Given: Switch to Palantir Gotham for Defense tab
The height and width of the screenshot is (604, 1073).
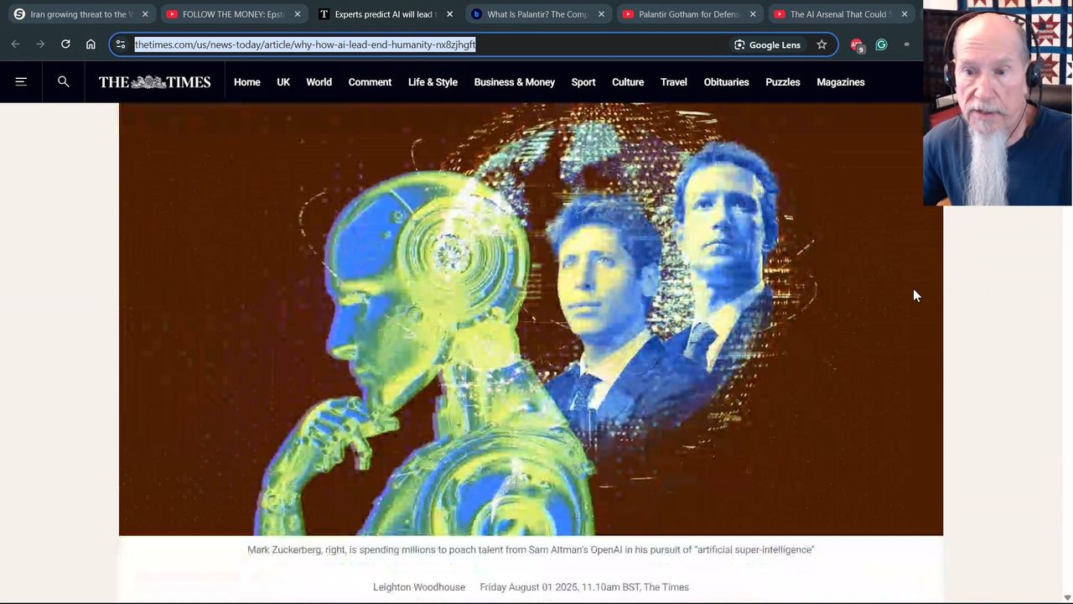Looking at the screenshot, I should click(x=687, y=14).
